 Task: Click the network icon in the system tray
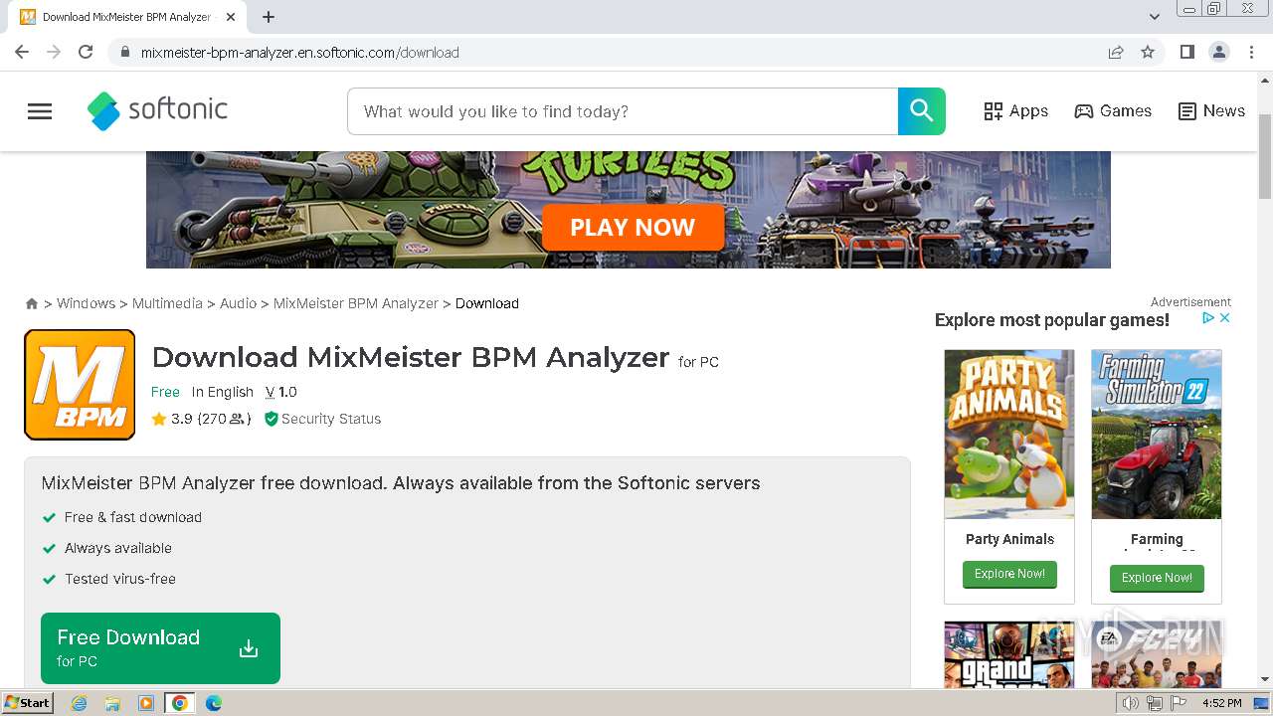point(1155,703)
